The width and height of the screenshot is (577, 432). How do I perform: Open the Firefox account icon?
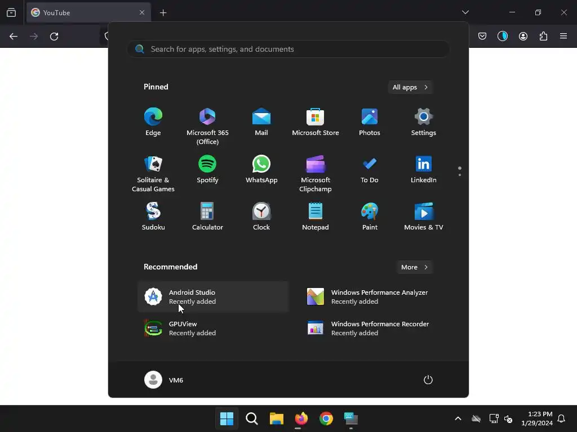[523, 36]
